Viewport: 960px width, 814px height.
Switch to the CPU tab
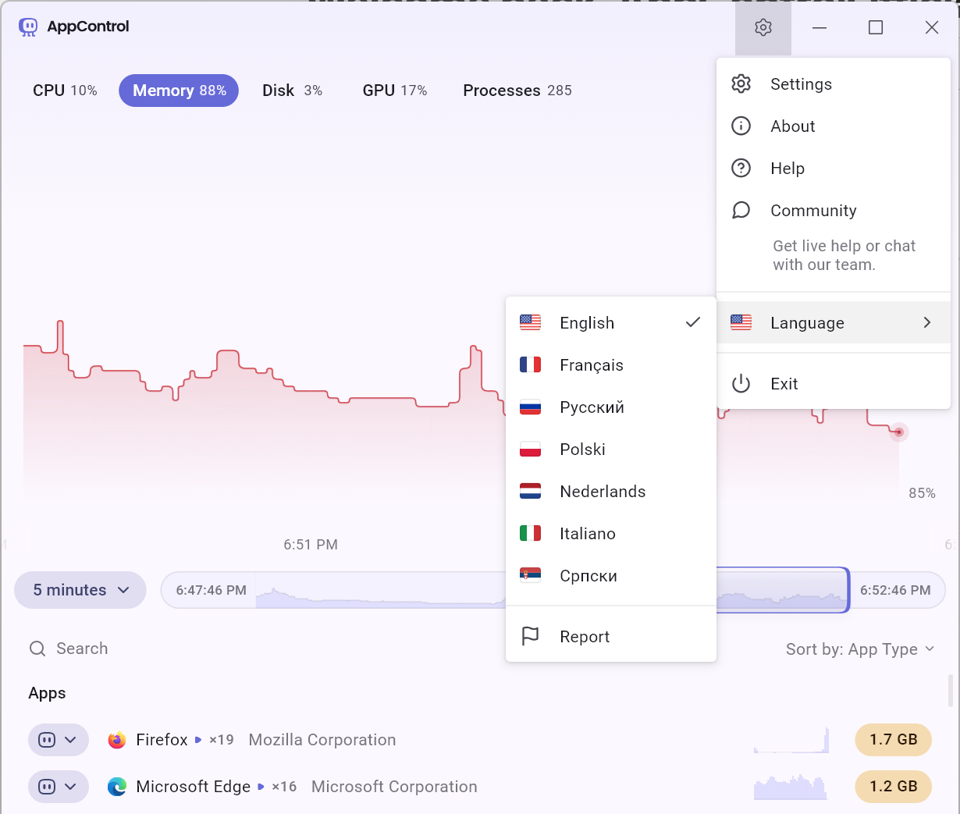[65, 91]
